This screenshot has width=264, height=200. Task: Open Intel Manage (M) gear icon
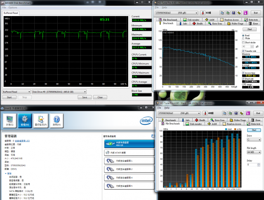(x=25, y=121)
